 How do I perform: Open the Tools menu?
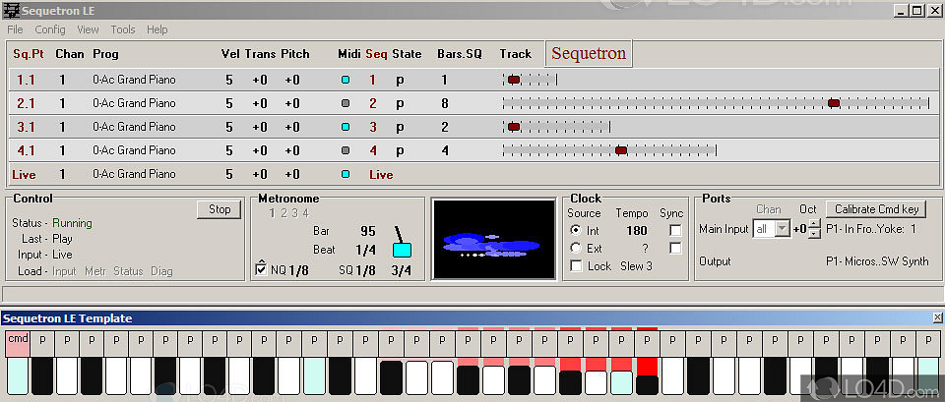[x=123, y=29]
